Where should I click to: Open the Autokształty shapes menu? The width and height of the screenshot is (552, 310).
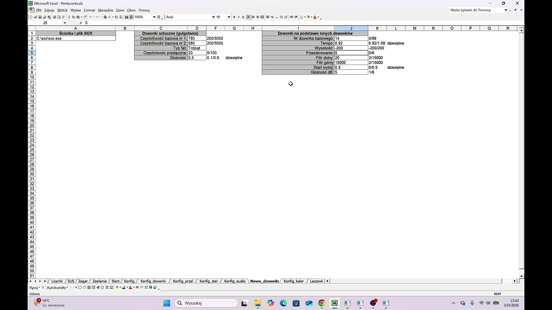(x=57, y=287)
